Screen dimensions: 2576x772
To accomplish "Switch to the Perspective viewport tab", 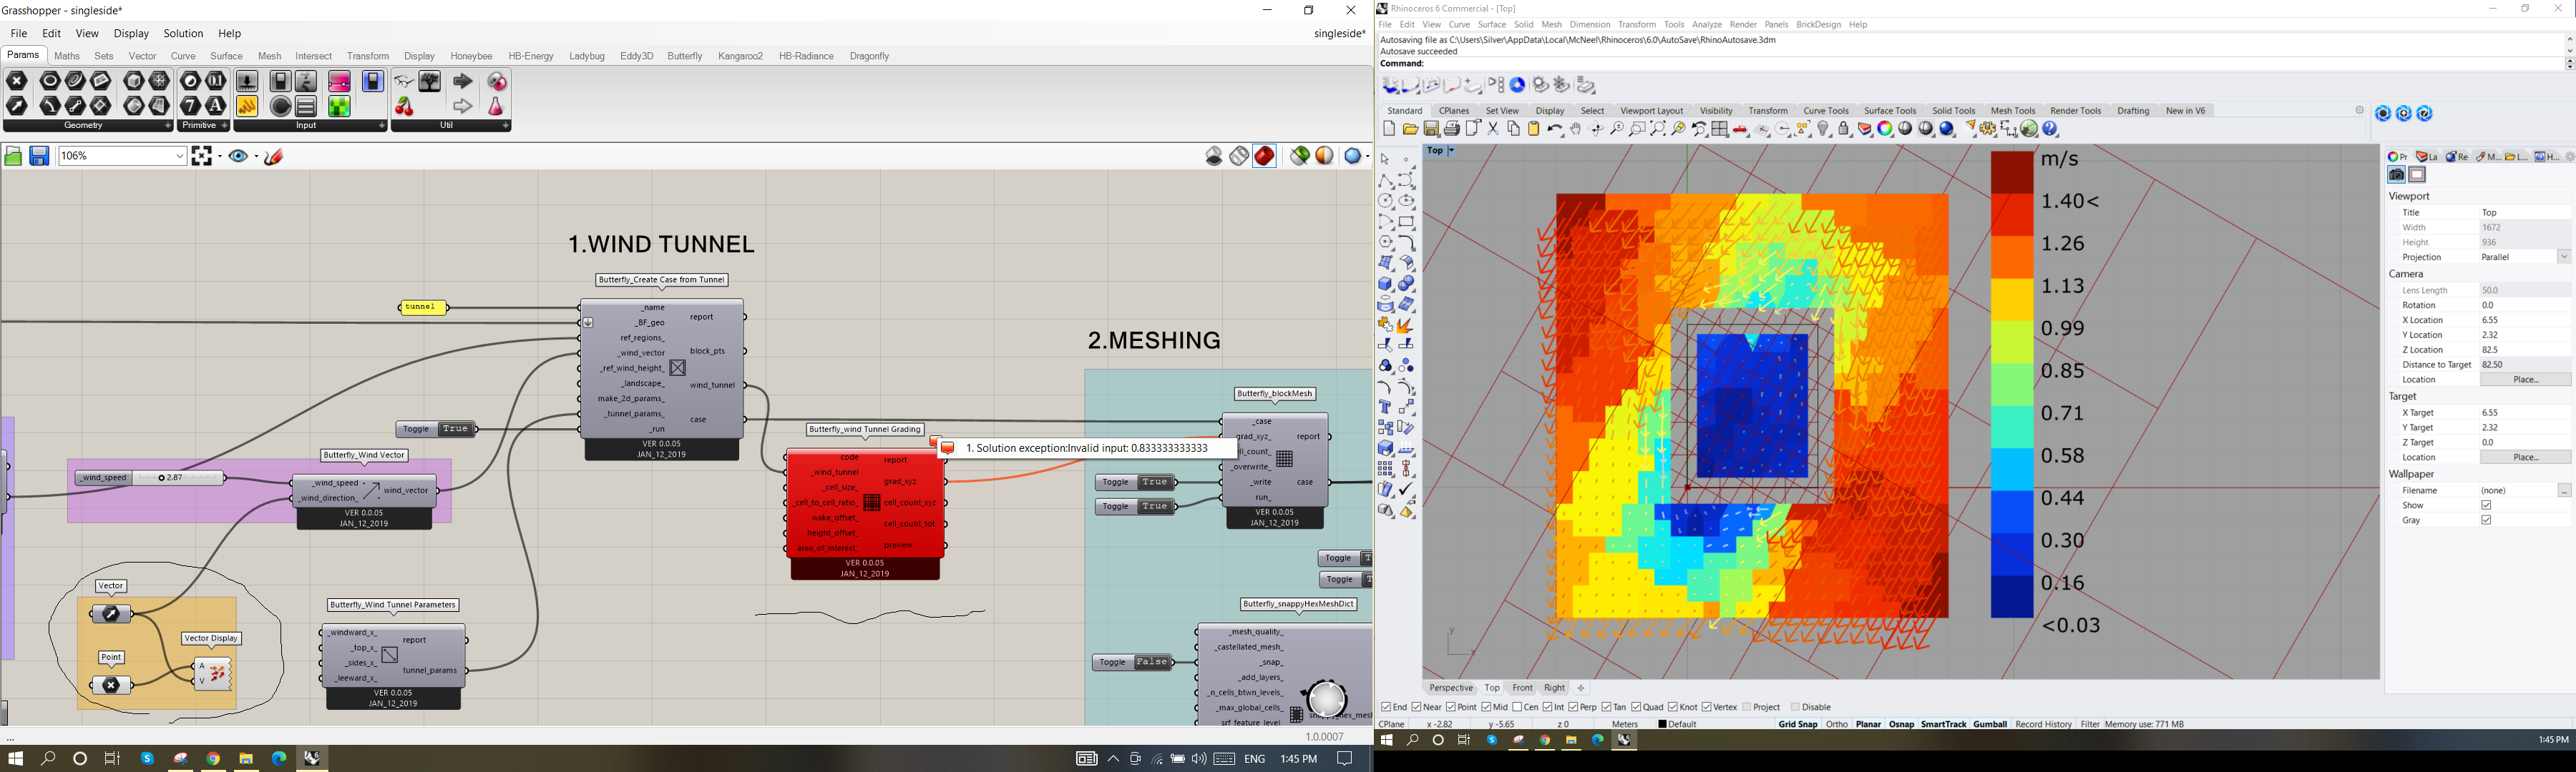I will click(1451, 688).
